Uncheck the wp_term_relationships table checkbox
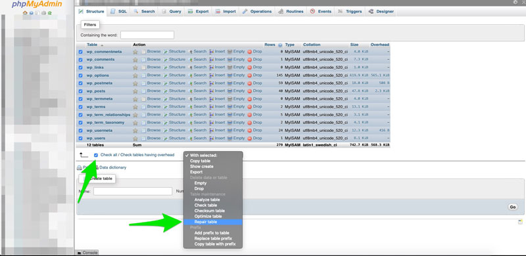This screenshot has height=256, width=526. tap(80, 115)
